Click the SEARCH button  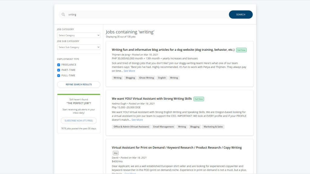point(241,14)
